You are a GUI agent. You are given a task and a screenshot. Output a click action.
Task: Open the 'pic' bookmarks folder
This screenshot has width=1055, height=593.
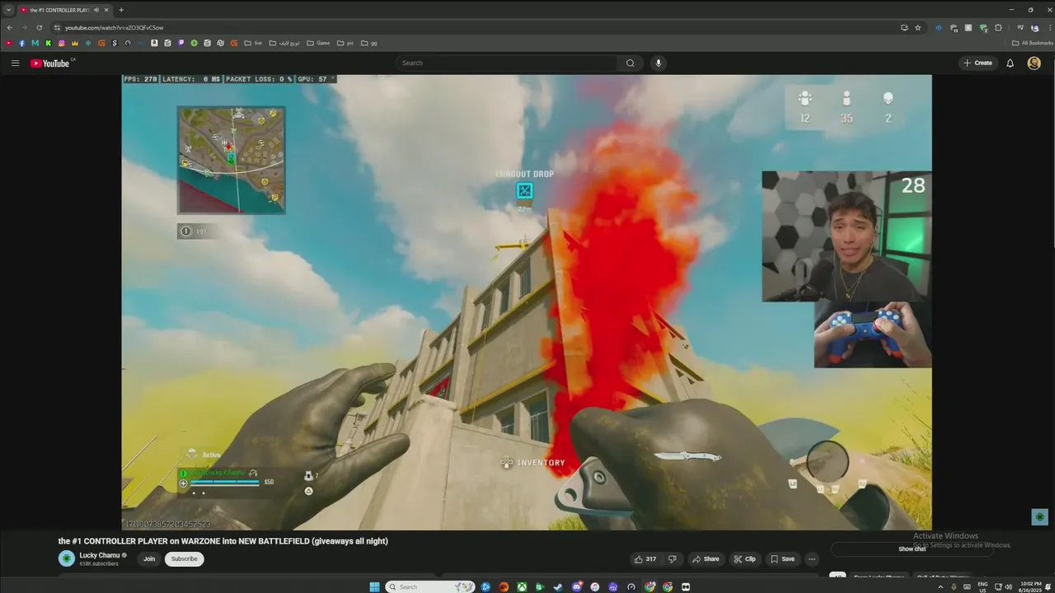pos(345,43)
